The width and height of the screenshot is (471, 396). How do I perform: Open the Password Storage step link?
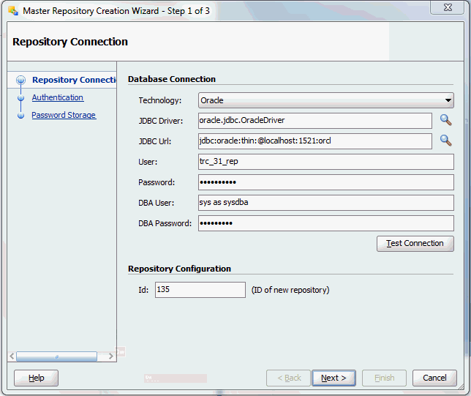(64, 115)
